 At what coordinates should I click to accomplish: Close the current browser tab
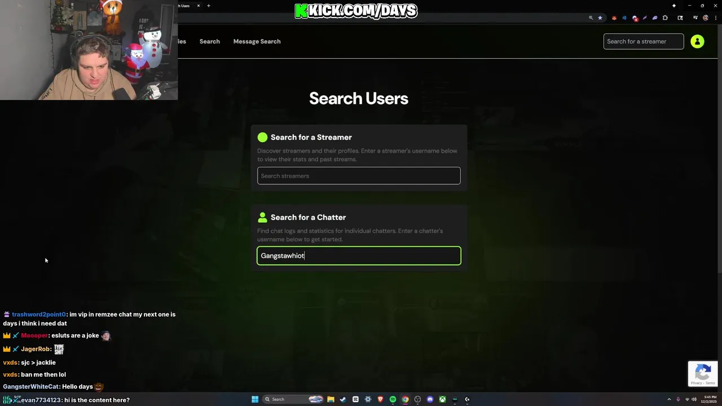[x=199, y=6]
